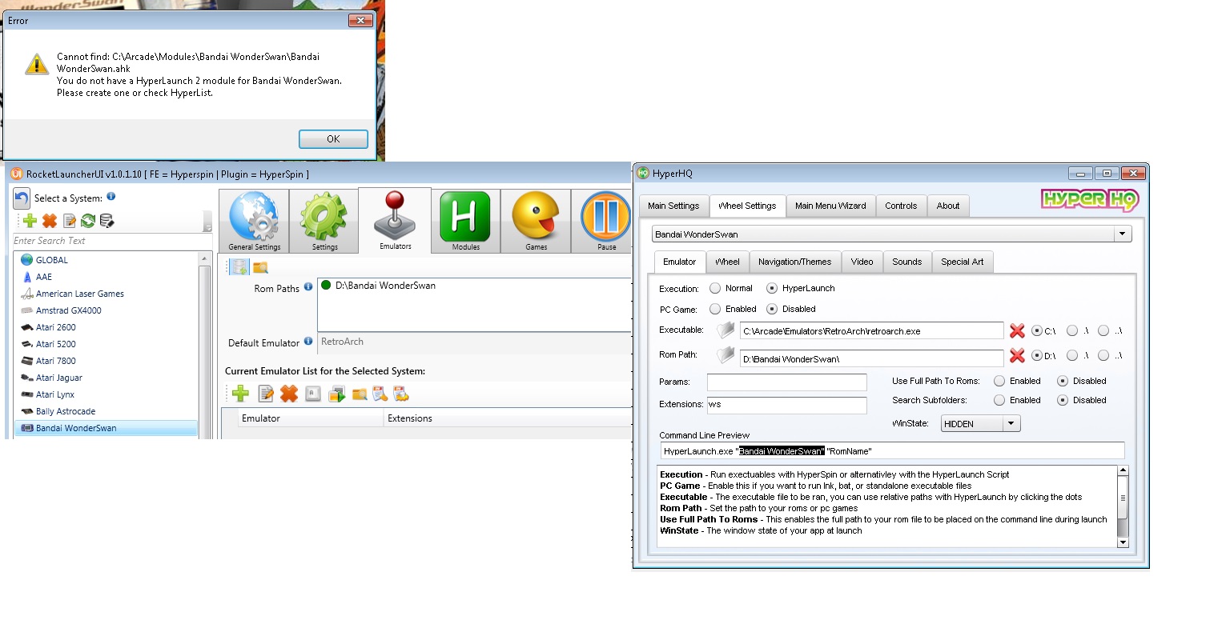The height and width of the screenshot is (620, 1230).
Task: Click the blue back arrow beside Select a System
Action: coord(22,198)
